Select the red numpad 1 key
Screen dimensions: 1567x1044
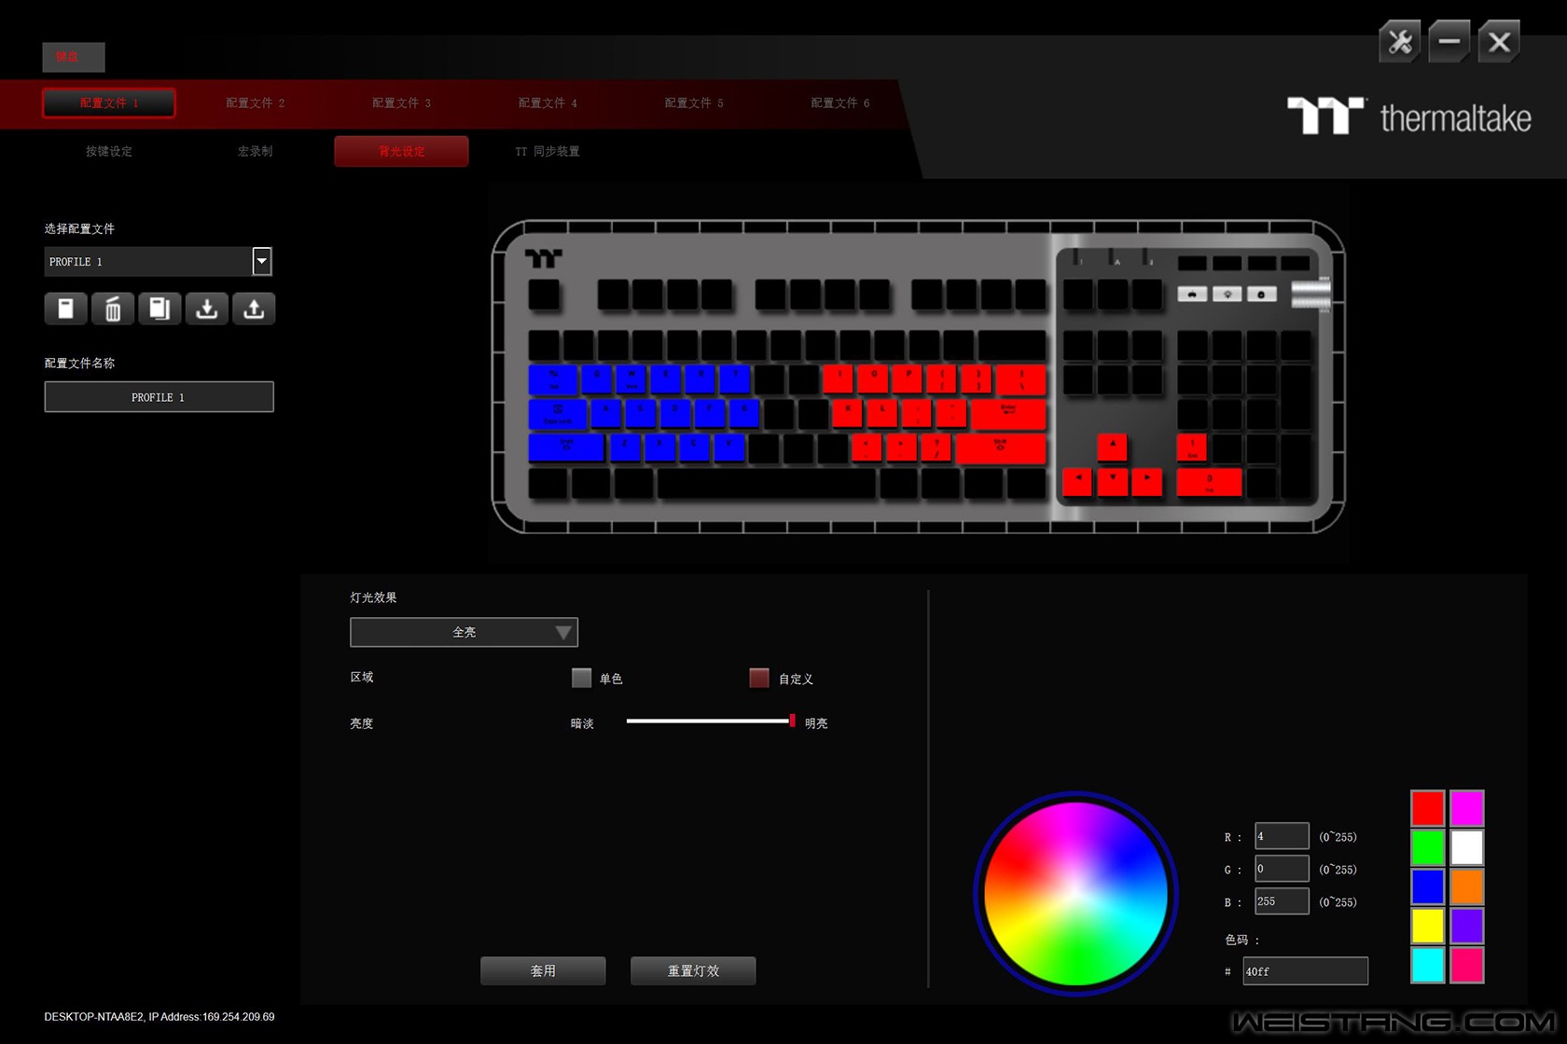click(1192, 448)
